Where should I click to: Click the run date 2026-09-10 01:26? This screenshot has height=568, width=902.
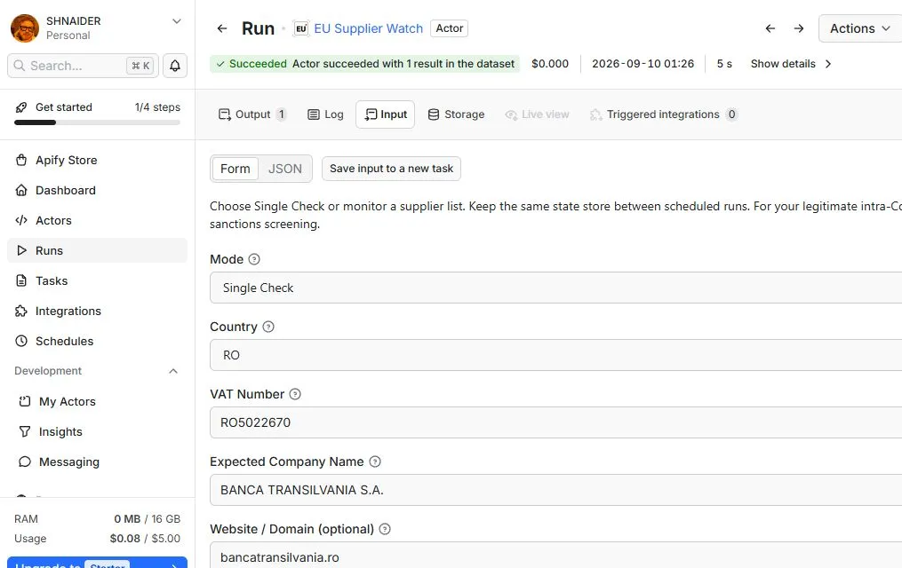point(643,64)
